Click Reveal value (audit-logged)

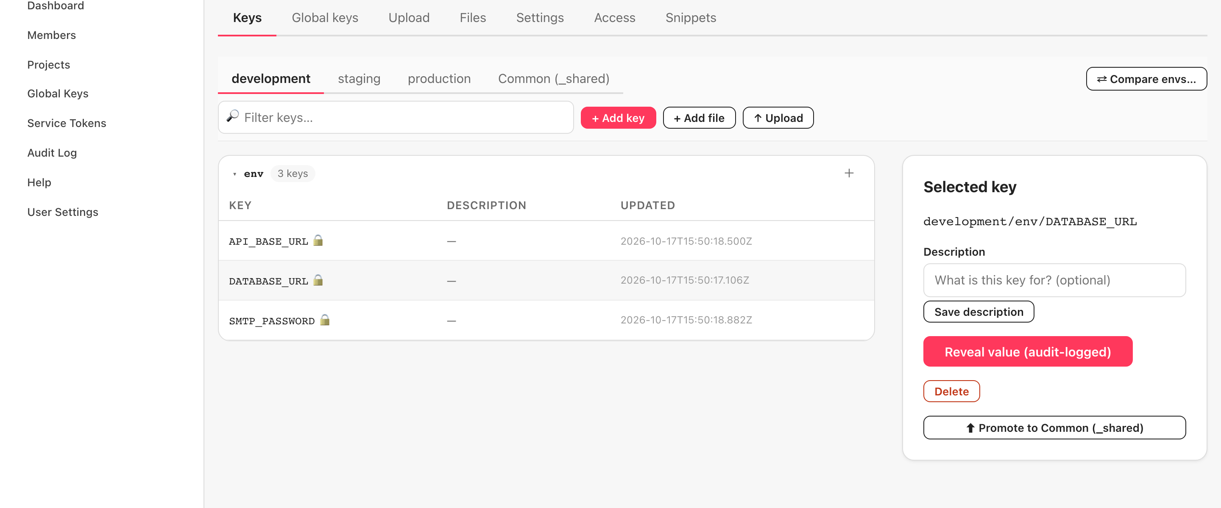pos(1028,352)
